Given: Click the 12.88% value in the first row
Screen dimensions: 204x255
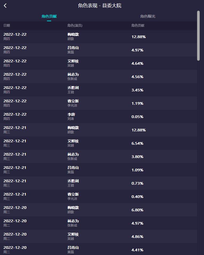Looking at the screenshot, I should pos(139,37).
